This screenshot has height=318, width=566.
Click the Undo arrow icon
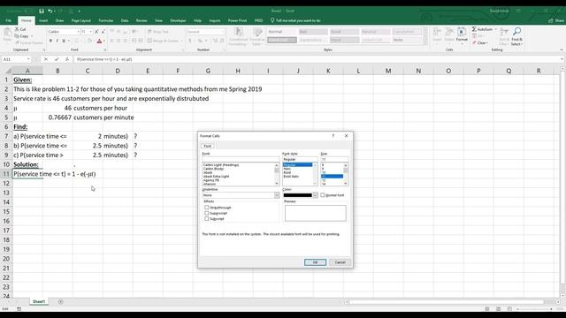(50, 11)
